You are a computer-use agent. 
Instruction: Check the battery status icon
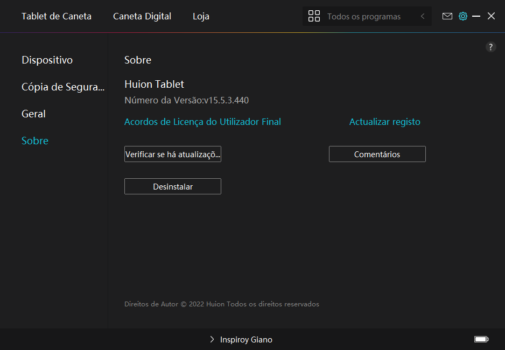click(x=481, y=339)
